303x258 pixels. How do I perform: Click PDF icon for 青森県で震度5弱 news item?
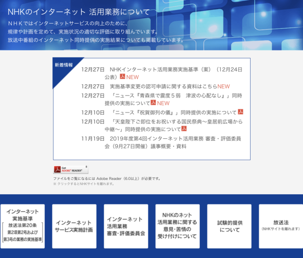(x=153, y=102)
